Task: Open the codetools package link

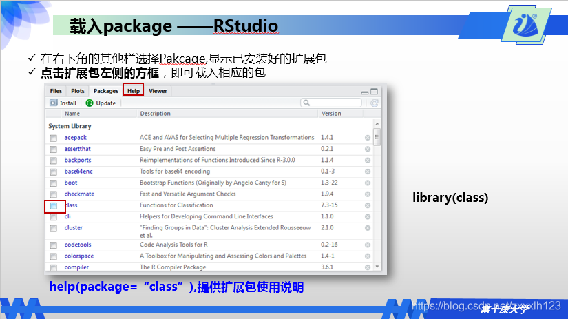Action: (x=78, y=245)
